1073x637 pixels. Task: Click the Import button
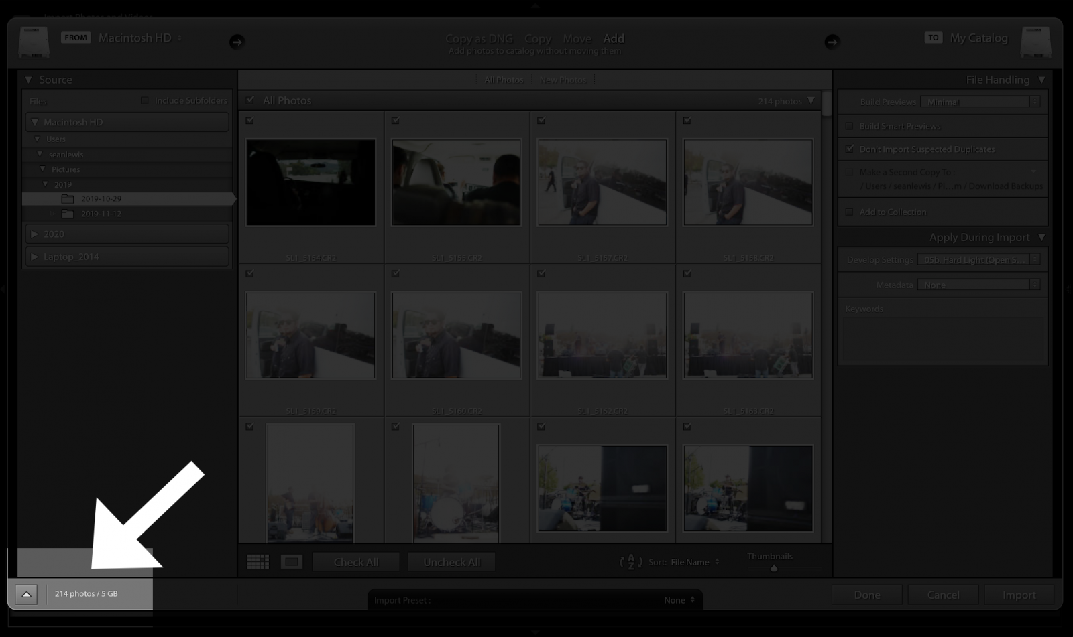point(1018,595)
